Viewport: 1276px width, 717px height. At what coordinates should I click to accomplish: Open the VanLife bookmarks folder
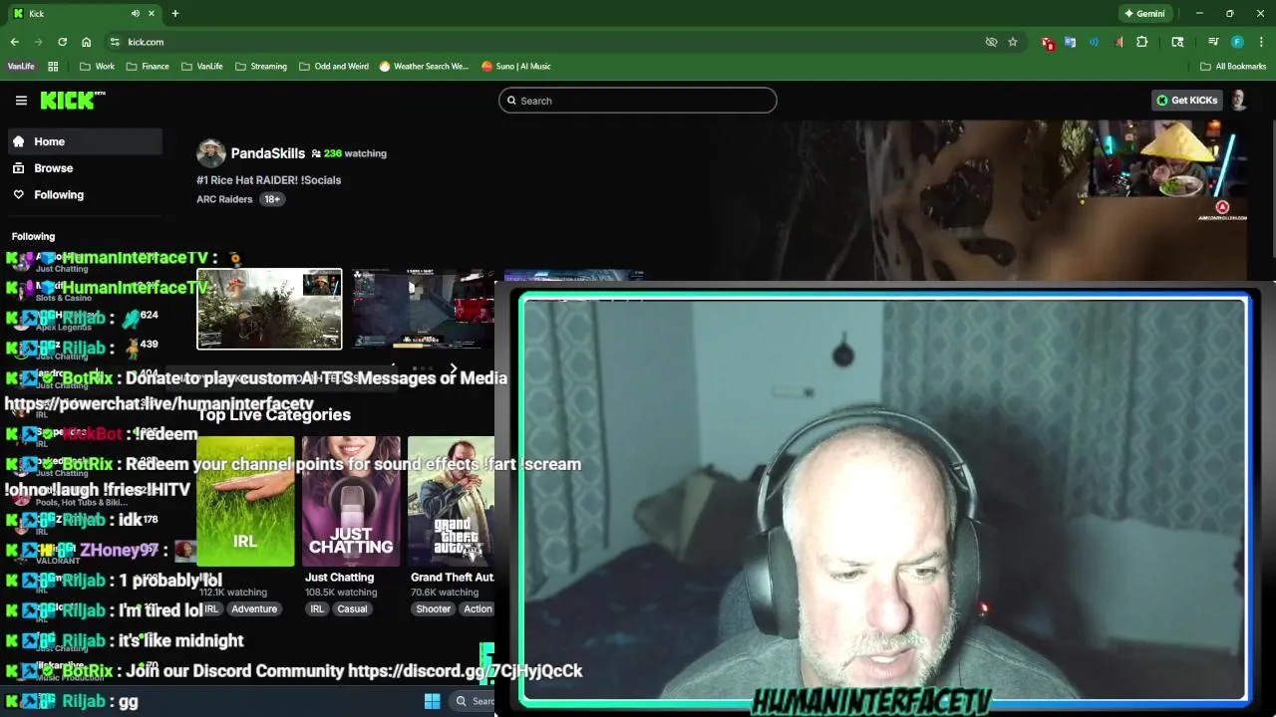click(x=202, y=67)
